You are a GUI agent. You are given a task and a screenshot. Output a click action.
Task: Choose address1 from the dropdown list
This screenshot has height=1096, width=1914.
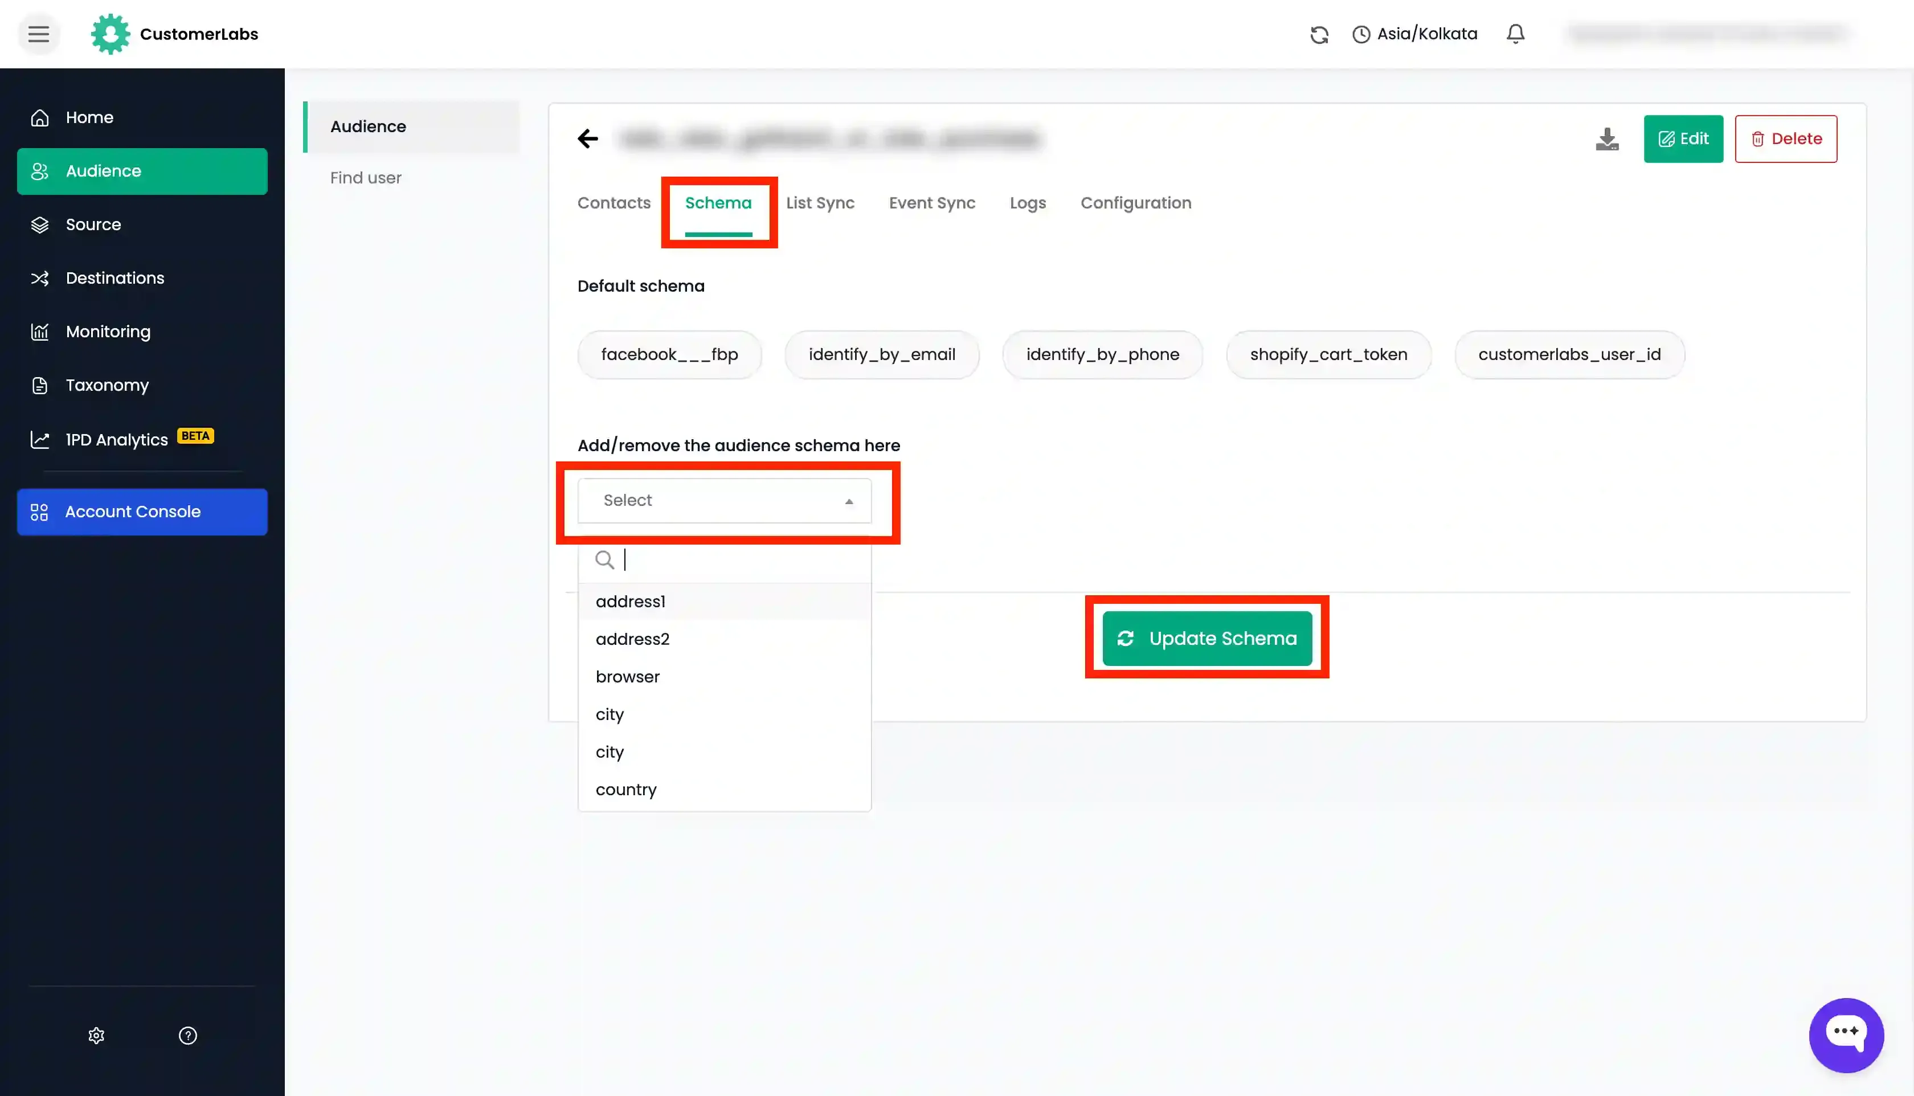coord(724,602)
